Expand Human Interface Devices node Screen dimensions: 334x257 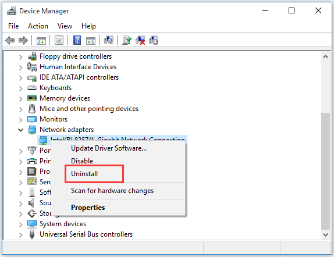coord(20,67)
